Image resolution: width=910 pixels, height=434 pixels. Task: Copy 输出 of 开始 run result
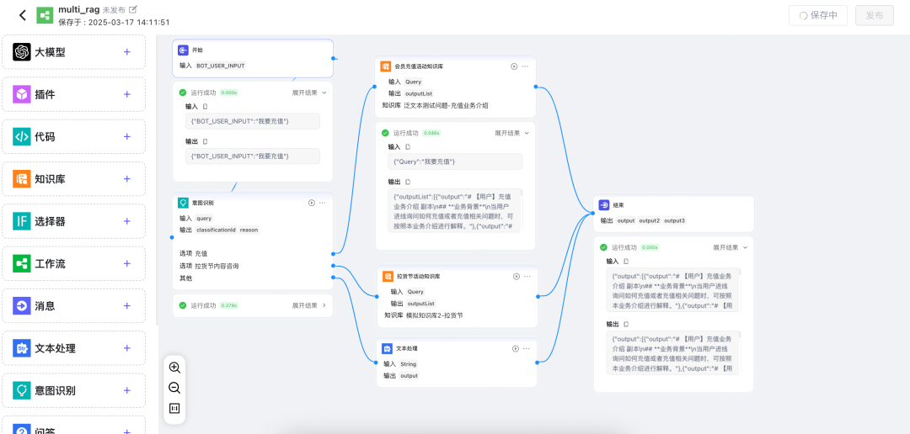[204, 141]
